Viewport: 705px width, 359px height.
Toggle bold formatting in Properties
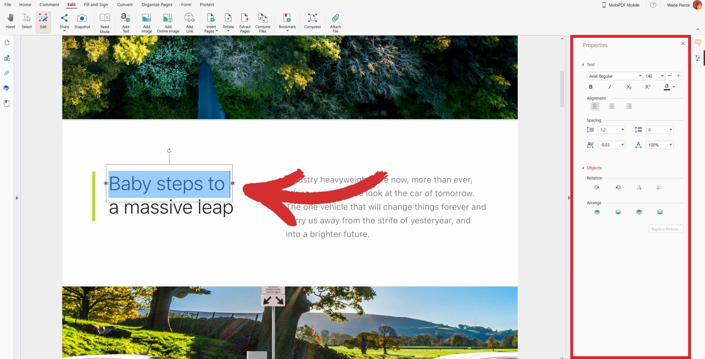click(591, 87)
